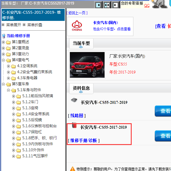The image size is (171, 171).
Task: Click the center-split panel layout icon
Action: [x=107, y=5]
